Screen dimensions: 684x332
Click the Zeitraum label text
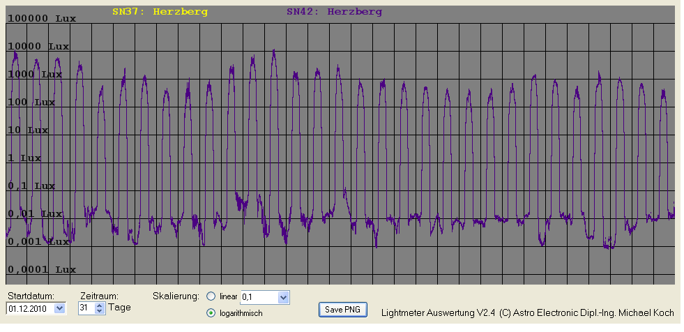point(98,296)
